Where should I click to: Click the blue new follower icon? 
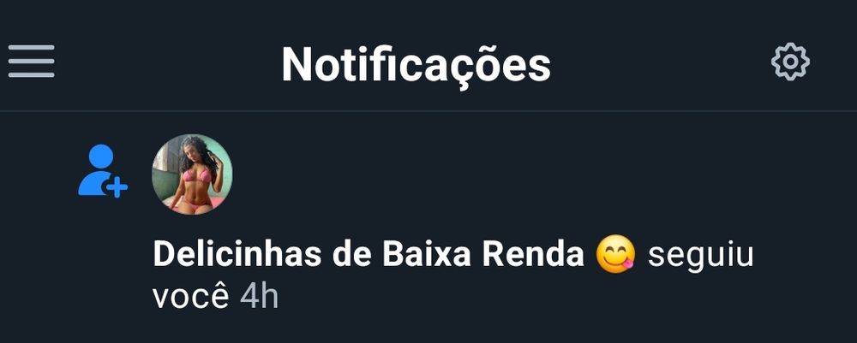(x=103, y=171)
